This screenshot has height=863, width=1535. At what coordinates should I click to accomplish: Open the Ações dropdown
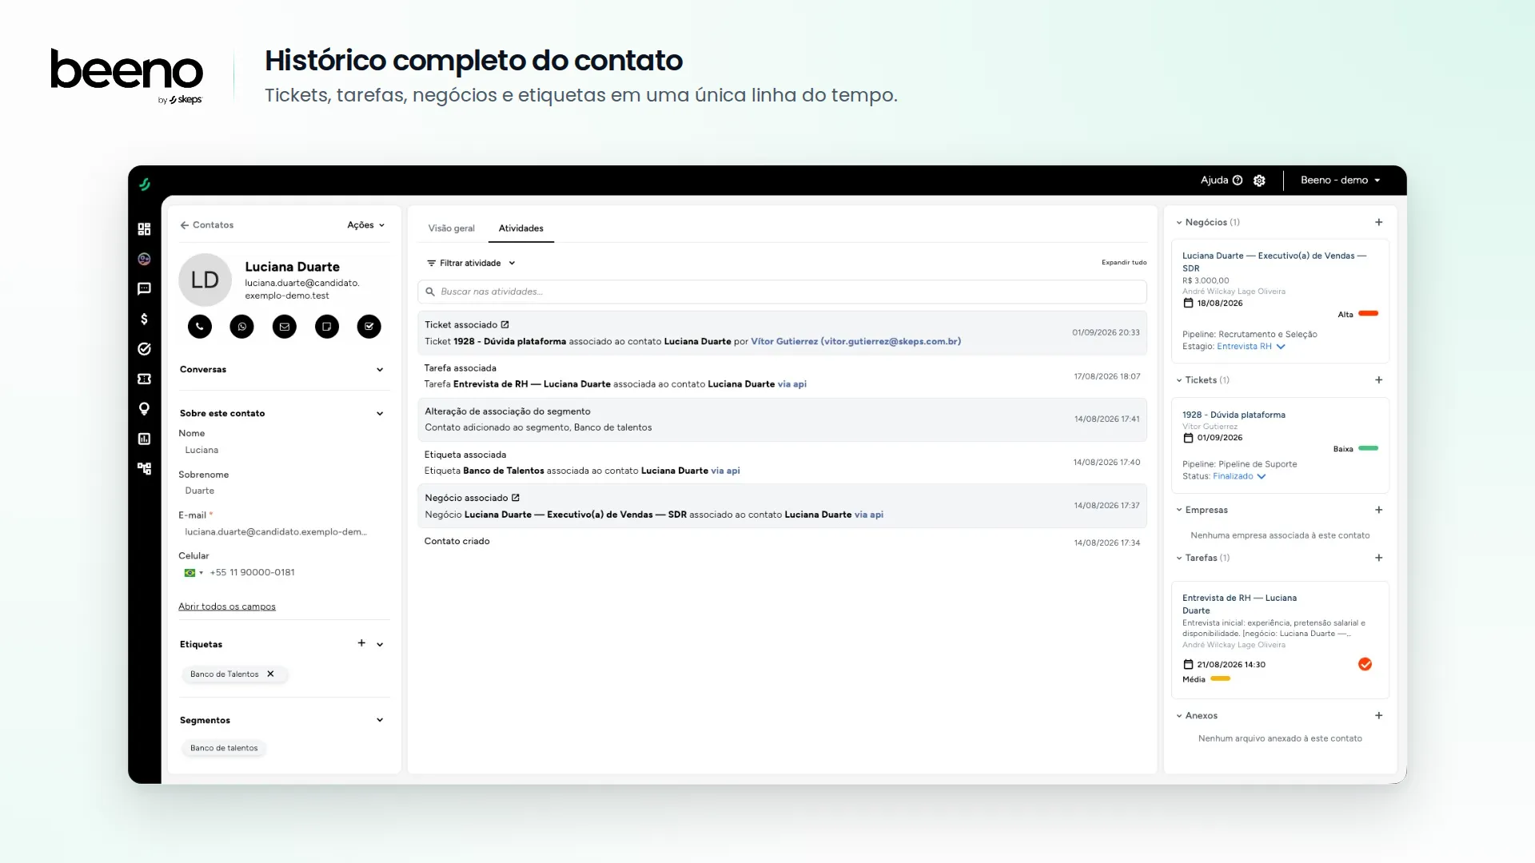[366, 225]
